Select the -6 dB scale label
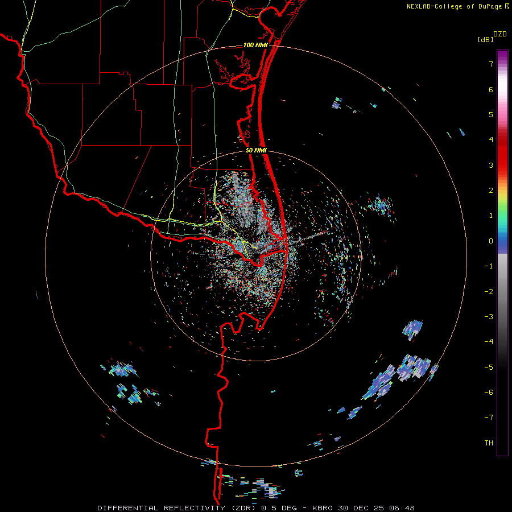Image resolution: width=512 pixels, height=512 pixels. coord(489,393)
